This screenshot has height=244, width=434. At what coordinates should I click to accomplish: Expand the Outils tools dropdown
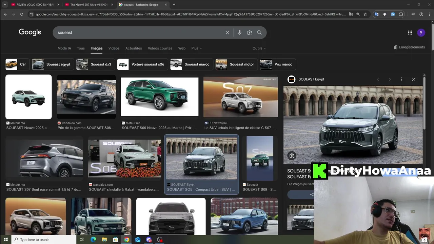pyautogui.click(x=259, y=48)
